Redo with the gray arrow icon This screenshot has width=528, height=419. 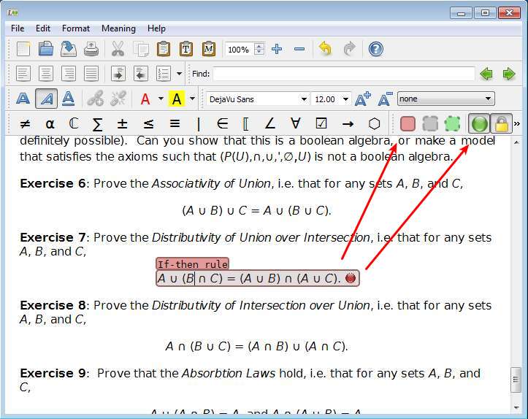pyautogui.click(x=350, y=49)
